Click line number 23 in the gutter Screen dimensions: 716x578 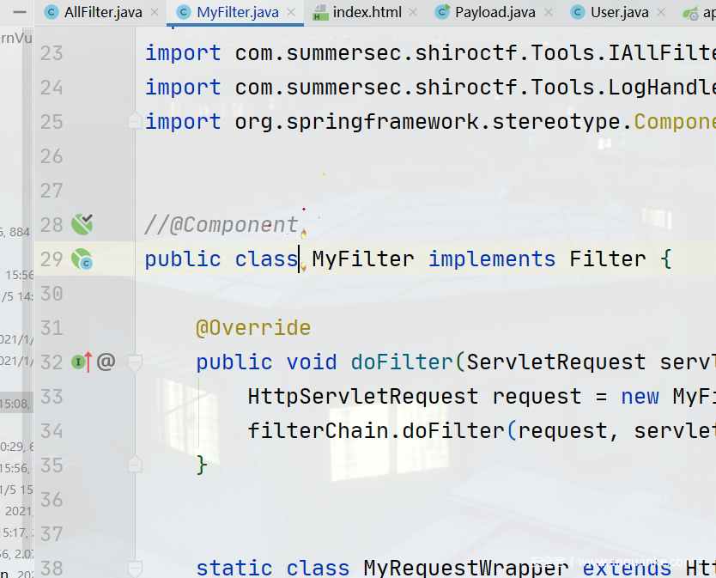coord(52,53)
